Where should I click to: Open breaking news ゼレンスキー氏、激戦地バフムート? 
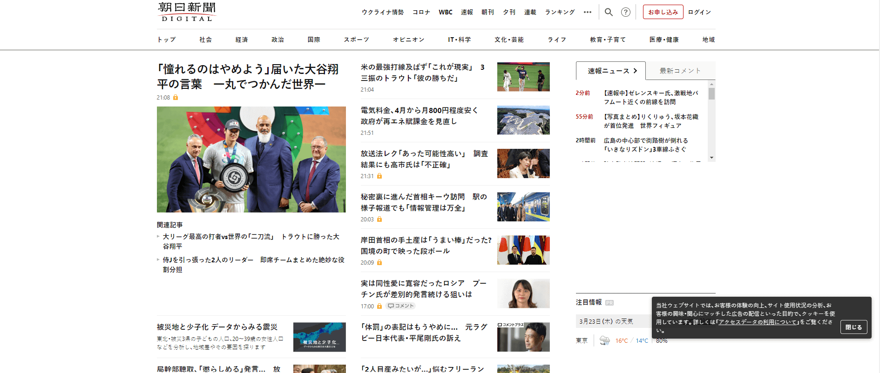point(651,97)
